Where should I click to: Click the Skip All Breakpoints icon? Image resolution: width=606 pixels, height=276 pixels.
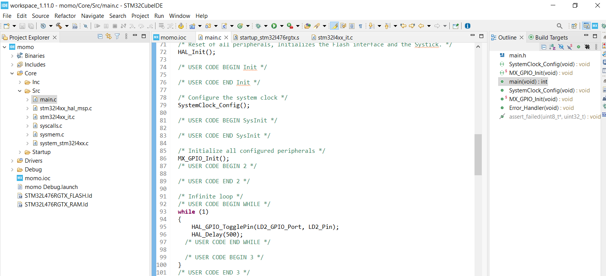pos(85,26)
